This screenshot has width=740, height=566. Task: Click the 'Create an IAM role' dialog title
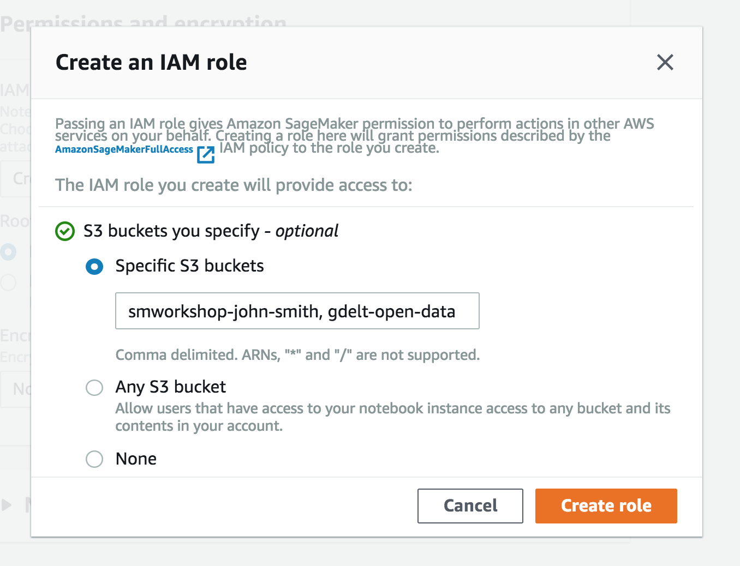151,62
